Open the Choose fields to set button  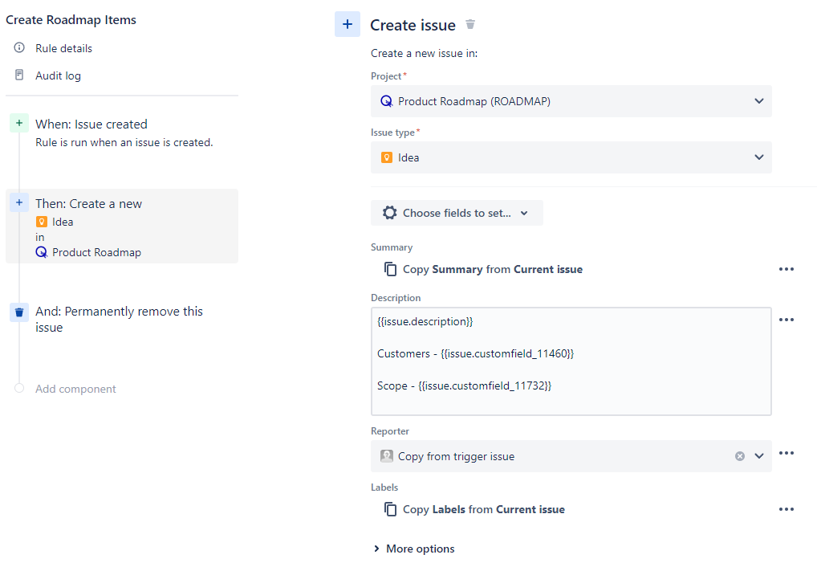(x=456, y=213)
